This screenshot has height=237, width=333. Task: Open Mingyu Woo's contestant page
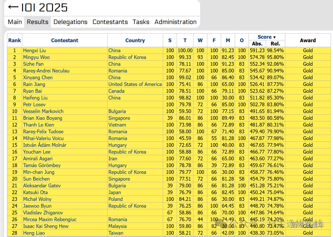(36, 57)
